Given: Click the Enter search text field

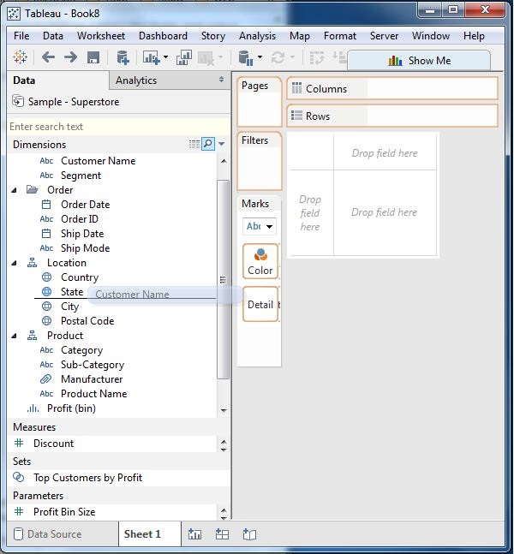Looking at the screenshot, I should click(x=118, y=127).
